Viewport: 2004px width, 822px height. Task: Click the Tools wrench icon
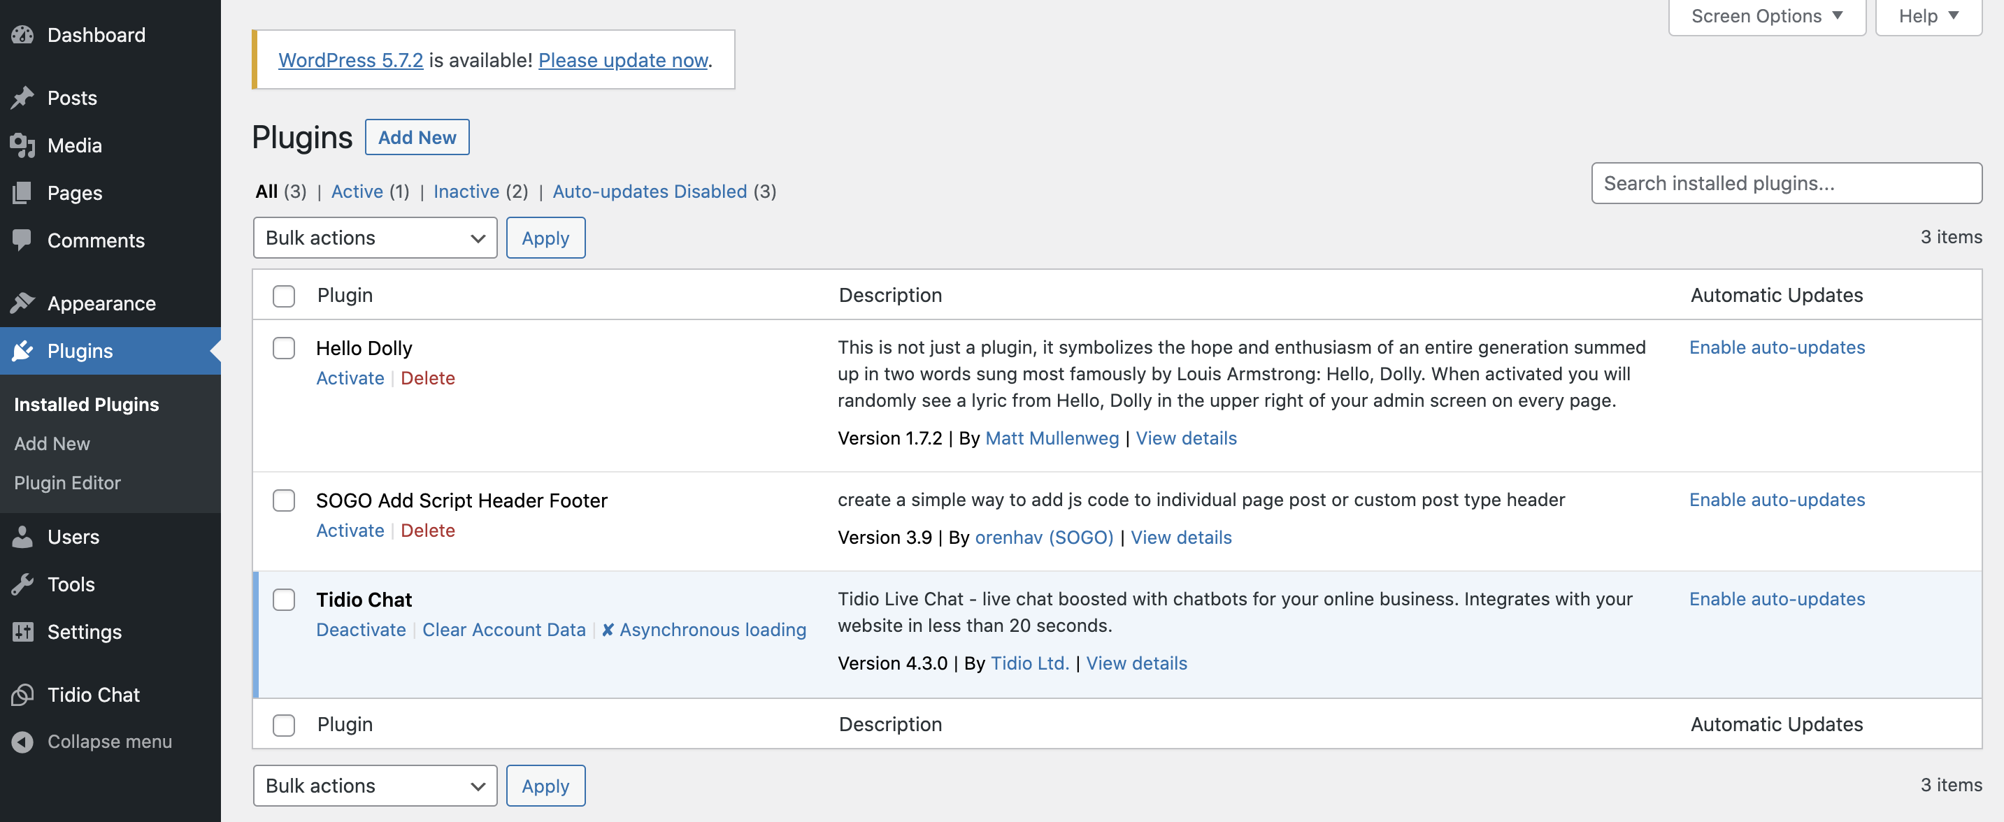pyautogui.click(x=22, y=584)
